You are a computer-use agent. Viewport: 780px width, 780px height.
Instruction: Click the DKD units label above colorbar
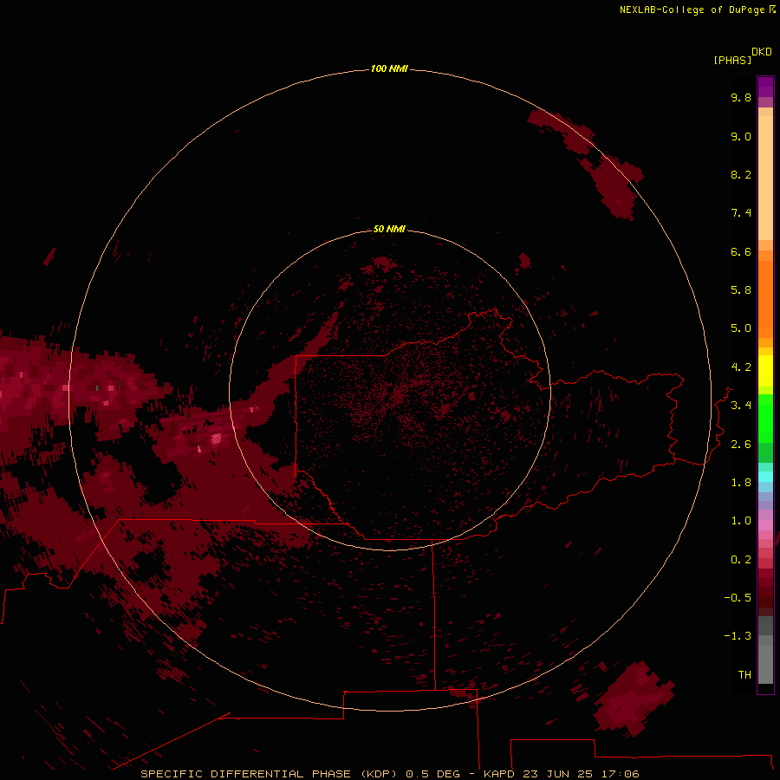pos(761,52)
